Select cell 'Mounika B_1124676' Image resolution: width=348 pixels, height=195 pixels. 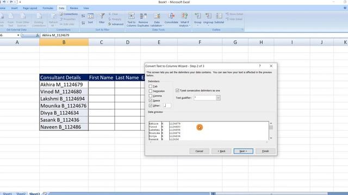[x=64, y=106]
